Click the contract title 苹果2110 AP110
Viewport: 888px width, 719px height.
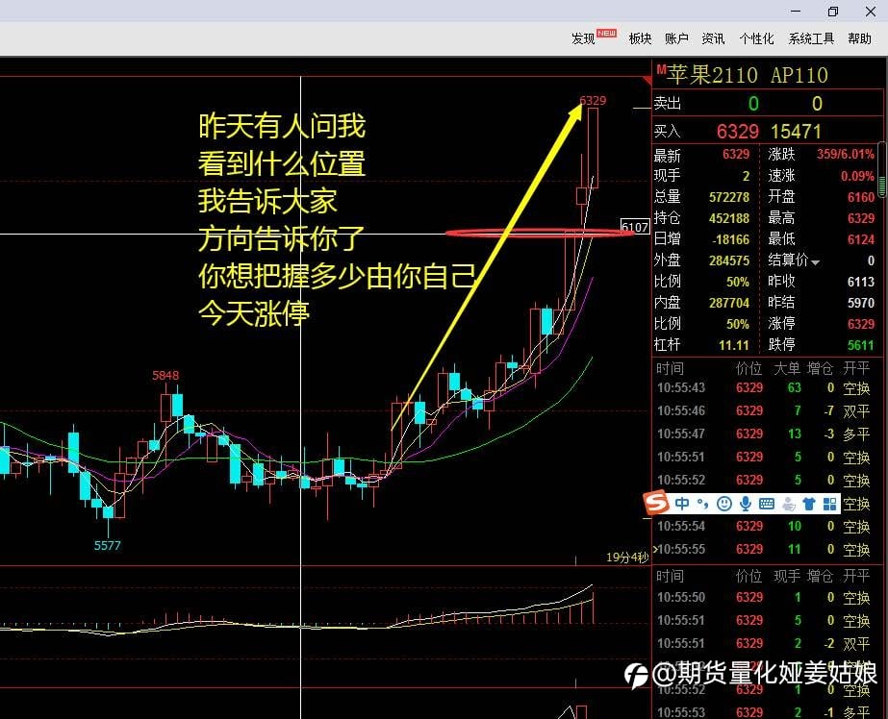tap(747, 75)
